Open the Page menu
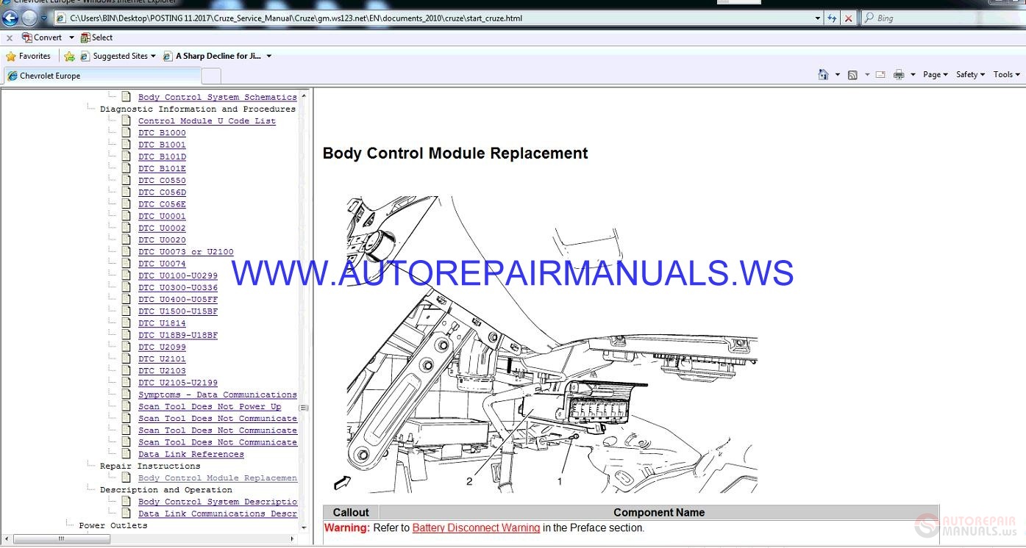Viewport: 1026px width, 548px height. coord(935,74)
